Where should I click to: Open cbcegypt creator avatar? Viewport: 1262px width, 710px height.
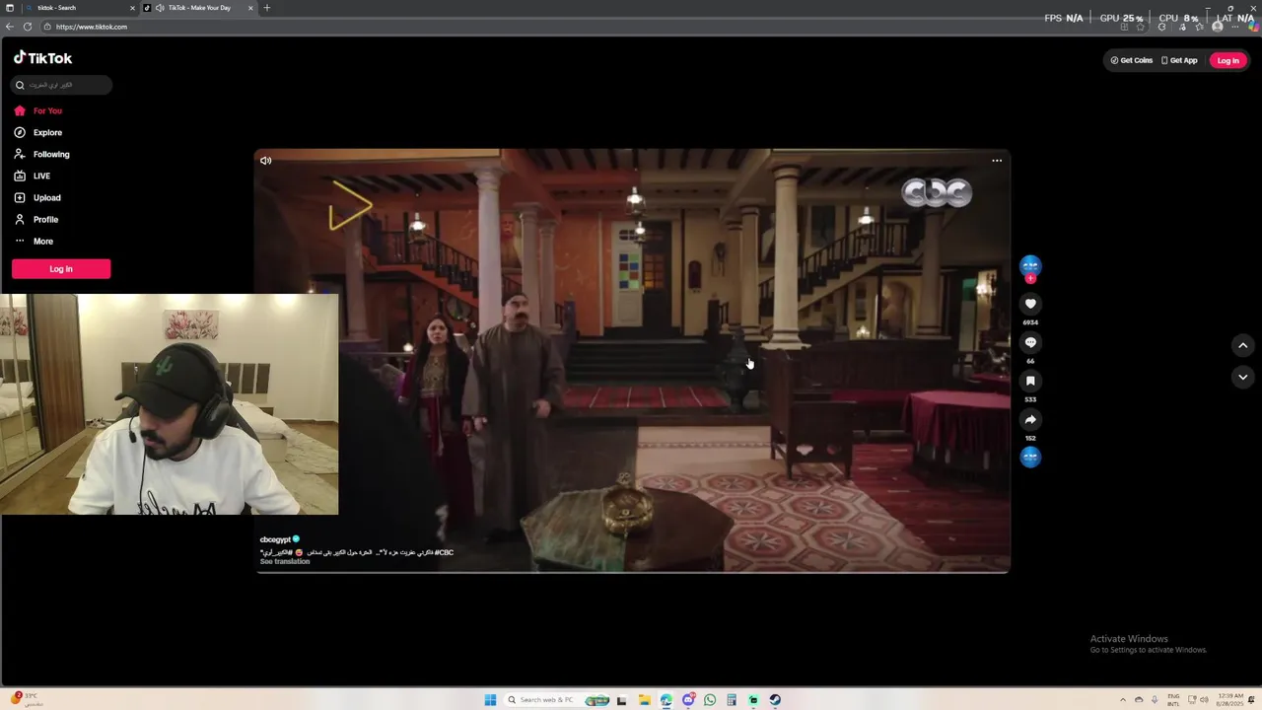point(1030,265)
